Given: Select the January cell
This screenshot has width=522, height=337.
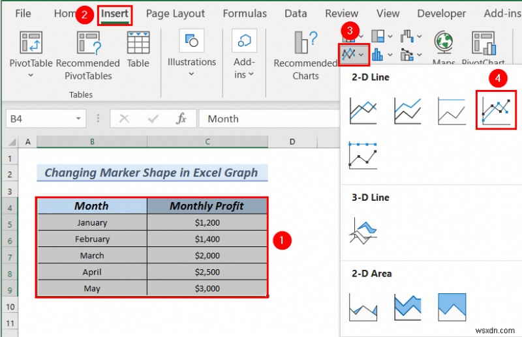Looking at the screenshot, I should click(92, 222).
